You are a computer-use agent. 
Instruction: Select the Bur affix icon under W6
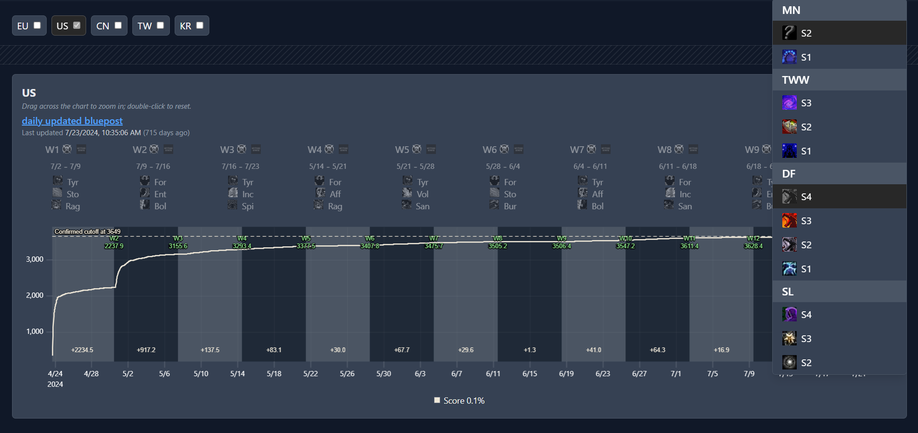tap(495, 204)
